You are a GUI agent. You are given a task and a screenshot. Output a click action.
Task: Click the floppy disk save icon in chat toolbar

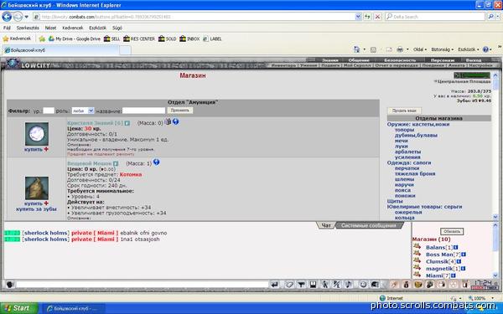pyautogui.click(x=313, y=285)
